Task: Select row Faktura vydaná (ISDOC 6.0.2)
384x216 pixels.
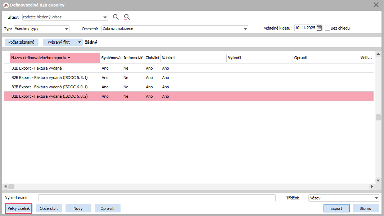Action: click(x=189, y=96)
